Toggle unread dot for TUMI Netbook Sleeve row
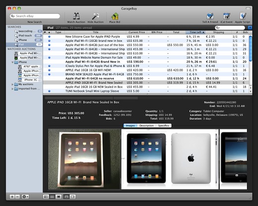Image resolution: width=258 pixels, height=206 pixels. pyautogui.click(x=49, y=91)
